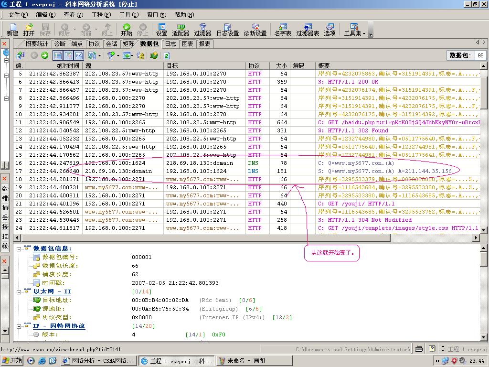The width and height of the screenshot is (489, 367).
Task: Open the 适配器 adapter settings icon
Action: [181, 30]
